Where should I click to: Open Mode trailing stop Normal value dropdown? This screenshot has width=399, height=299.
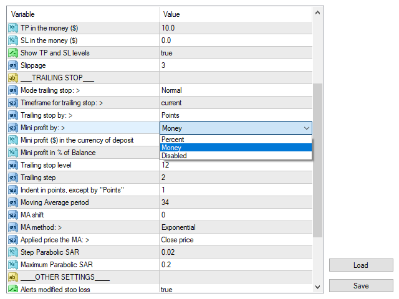coord(236,90)
